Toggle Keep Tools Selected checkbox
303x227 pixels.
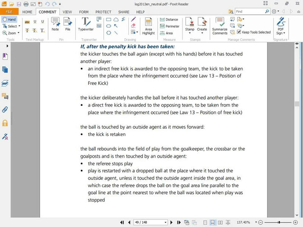pos(239,32)
